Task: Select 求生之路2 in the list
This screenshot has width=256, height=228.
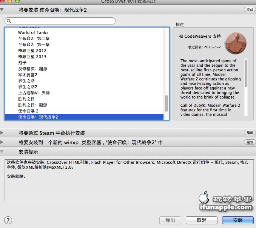Action: [84, 87]
